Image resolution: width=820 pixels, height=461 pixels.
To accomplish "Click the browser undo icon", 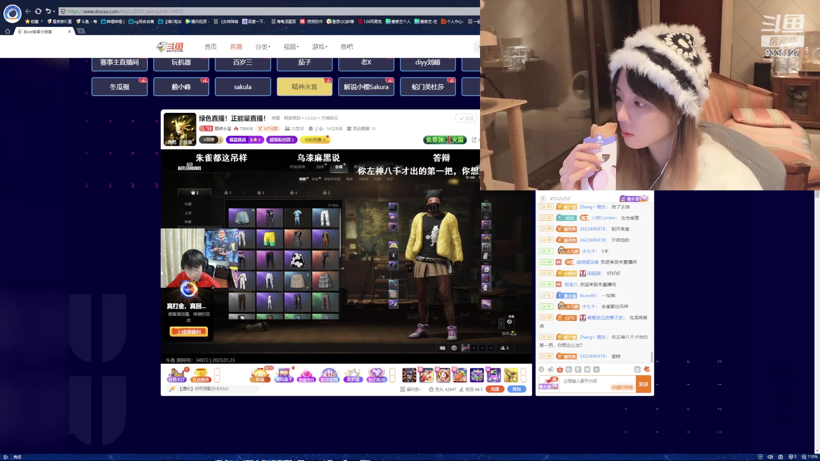I will point(48,12).
